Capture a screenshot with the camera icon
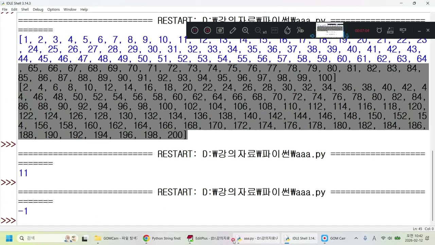Image resolution: width=435 pixels, height=245 pixels. pos(220,30)
